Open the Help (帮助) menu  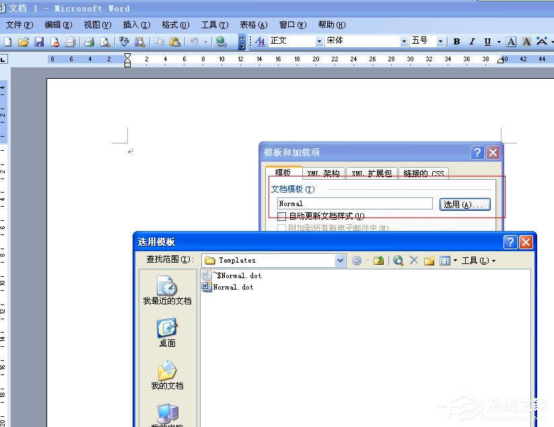[331, 25]
